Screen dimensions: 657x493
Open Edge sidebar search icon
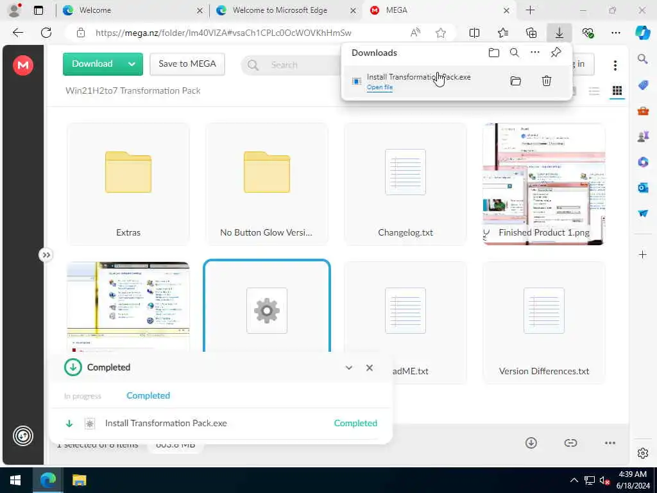tap(643, 59)
